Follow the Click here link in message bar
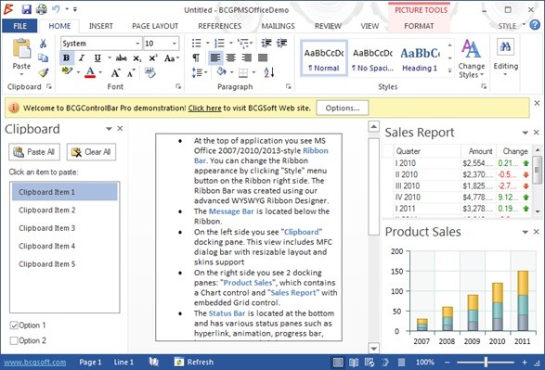 [204, 108]
